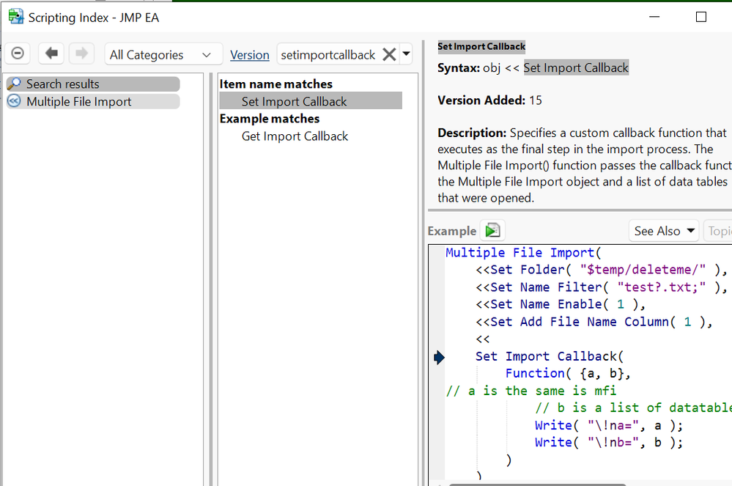Click the collapse circle-minus button in toolbar
This screenshot has height=486, width=732.
18,54
